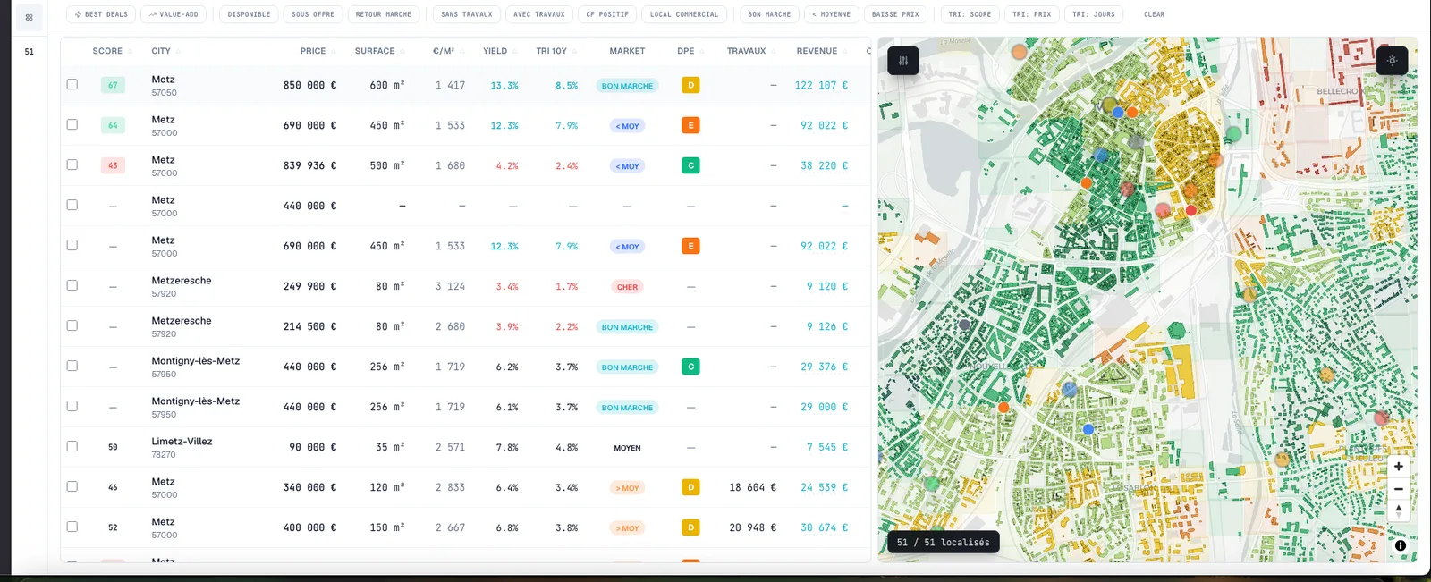Apply the VALUE-ADD filter chip

(x=174, y=14)
